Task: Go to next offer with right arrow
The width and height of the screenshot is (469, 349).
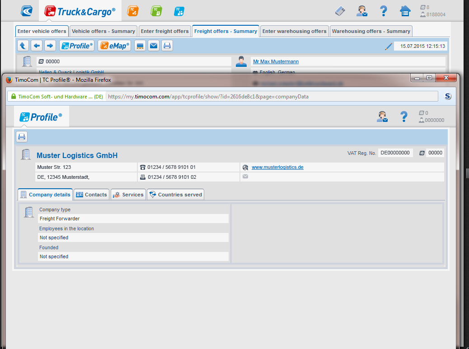Action: 50,46
